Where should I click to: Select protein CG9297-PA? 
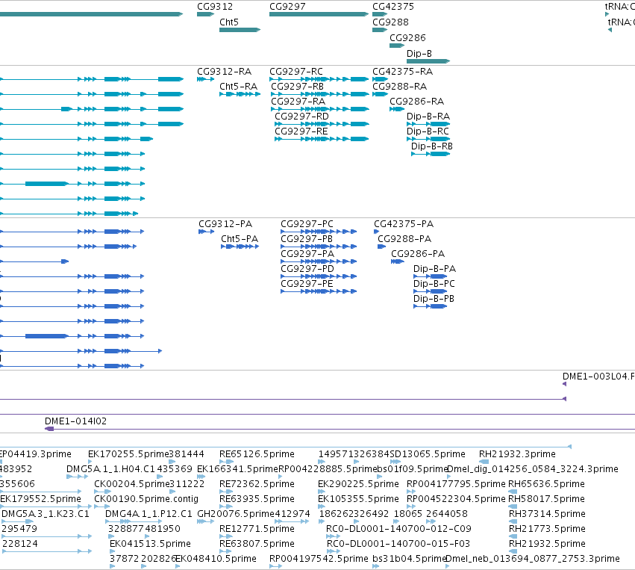coord(319,261)
